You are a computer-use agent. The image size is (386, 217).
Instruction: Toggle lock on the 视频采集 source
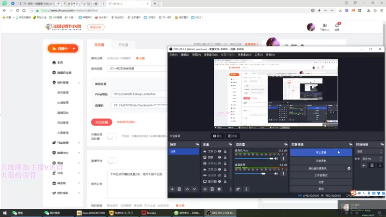225,163
